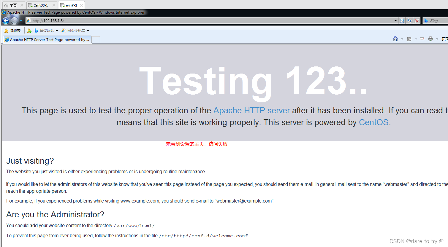This screenshot has height=247, width=448.
Task: Go back with the Back arrow button
Action: point(6,20)
